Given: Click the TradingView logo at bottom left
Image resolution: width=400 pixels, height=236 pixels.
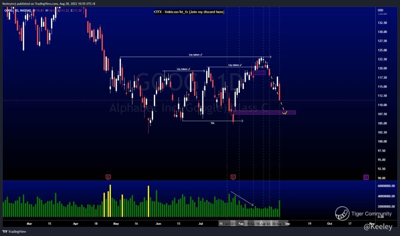Looking at the screenshot, I should point(14,232).
